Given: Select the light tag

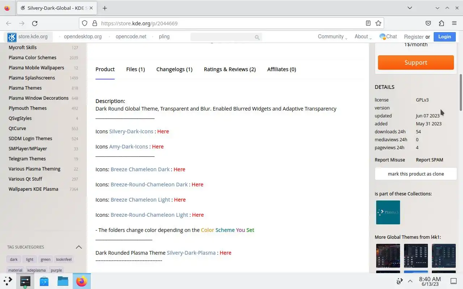Looking at the screenshot, I should 30,259.
